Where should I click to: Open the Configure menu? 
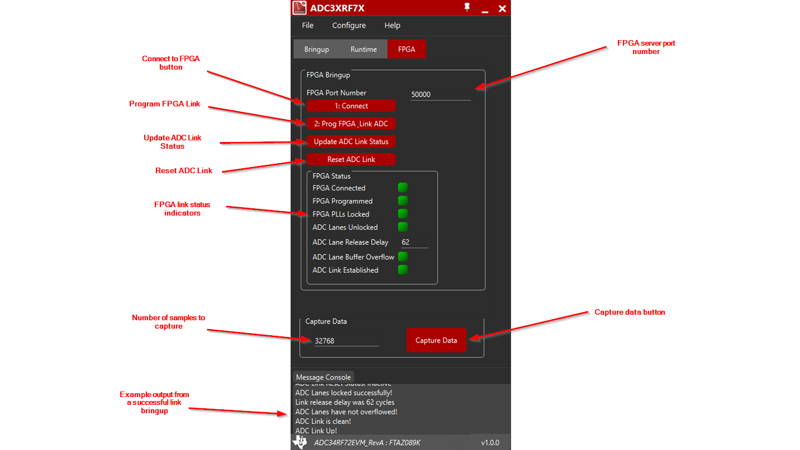point(349,26)
